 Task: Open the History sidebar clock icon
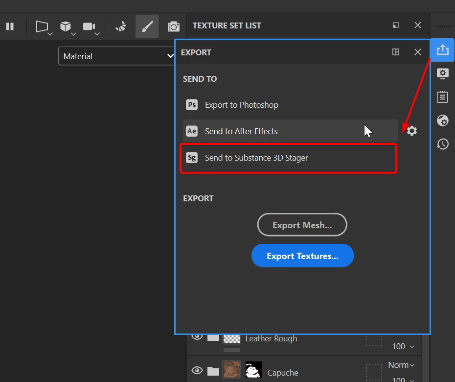[x=442, y=144]
